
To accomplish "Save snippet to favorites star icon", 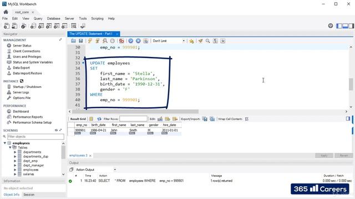I will [x=191, y=41].
